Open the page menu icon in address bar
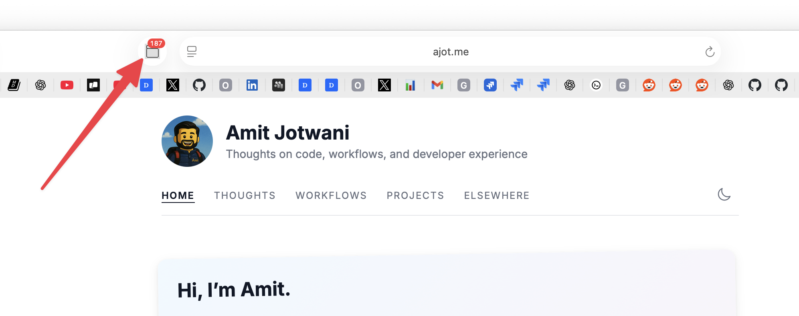 pos(192,51)
